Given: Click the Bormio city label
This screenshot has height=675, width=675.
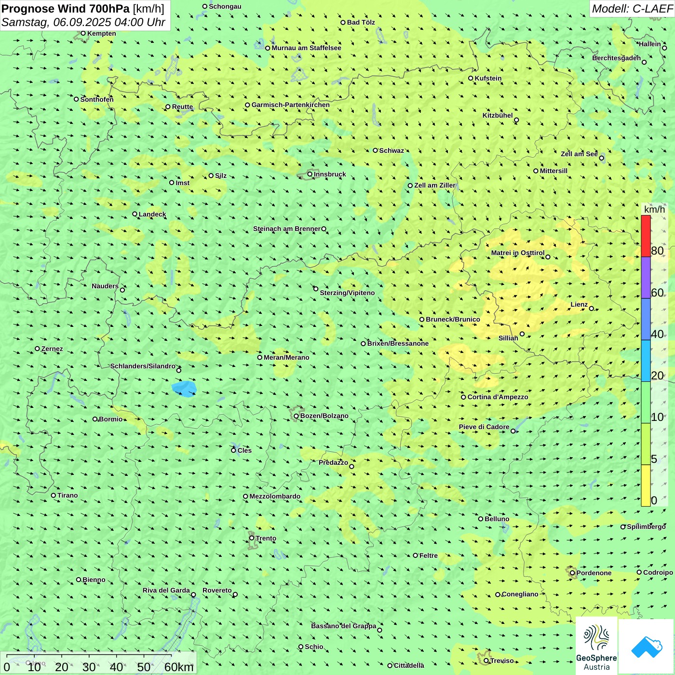Looking at the screenshot, I should (x=110, y=419).
